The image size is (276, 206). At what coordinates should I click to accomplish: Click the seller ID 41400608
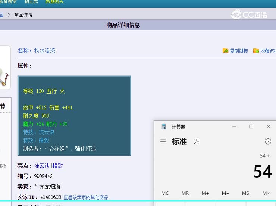pyautogui.click(x=51, y=197)
